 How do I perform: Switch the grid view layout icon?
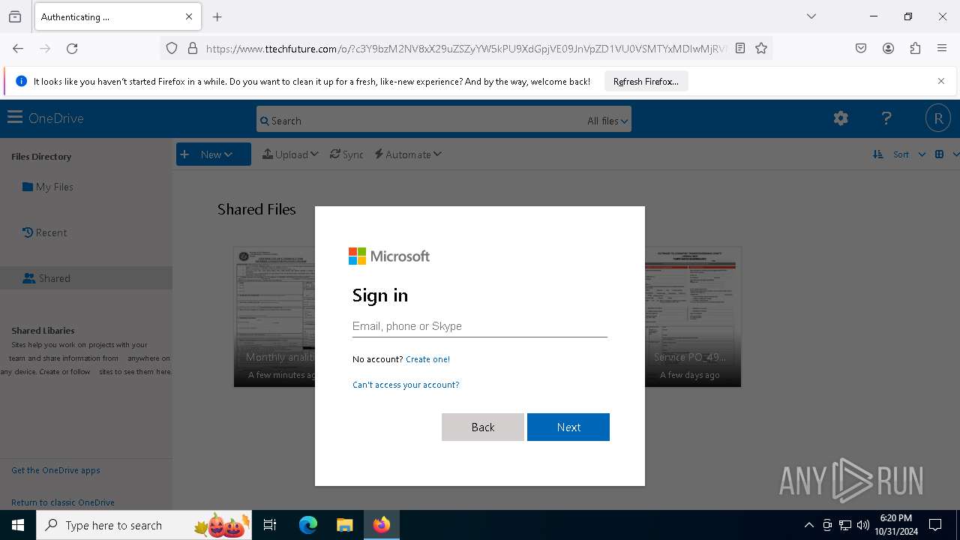click(939, 154)
